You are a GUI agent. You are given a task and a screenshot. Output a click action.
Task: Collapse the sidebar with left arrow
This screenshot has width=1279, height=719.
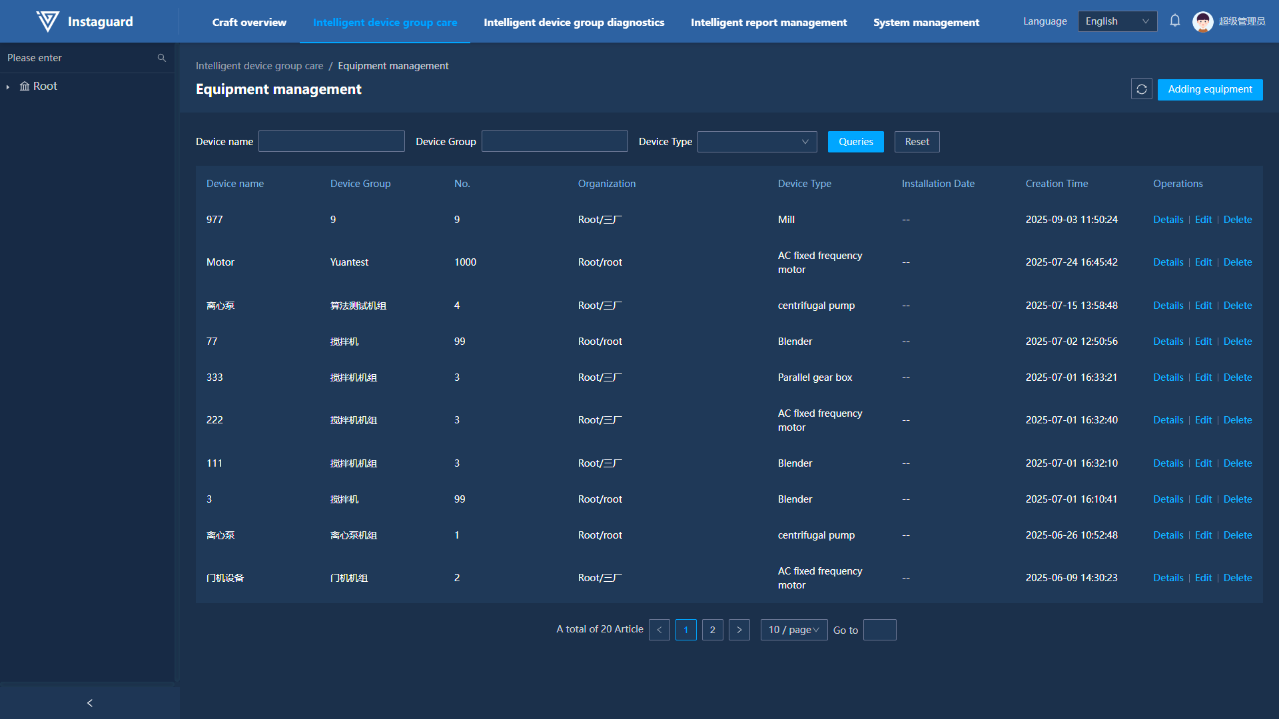90,703
